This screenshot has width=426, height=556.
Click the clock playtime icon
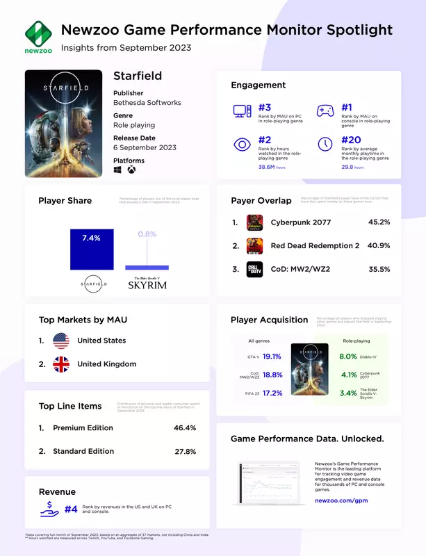click(x=325, y=145)
